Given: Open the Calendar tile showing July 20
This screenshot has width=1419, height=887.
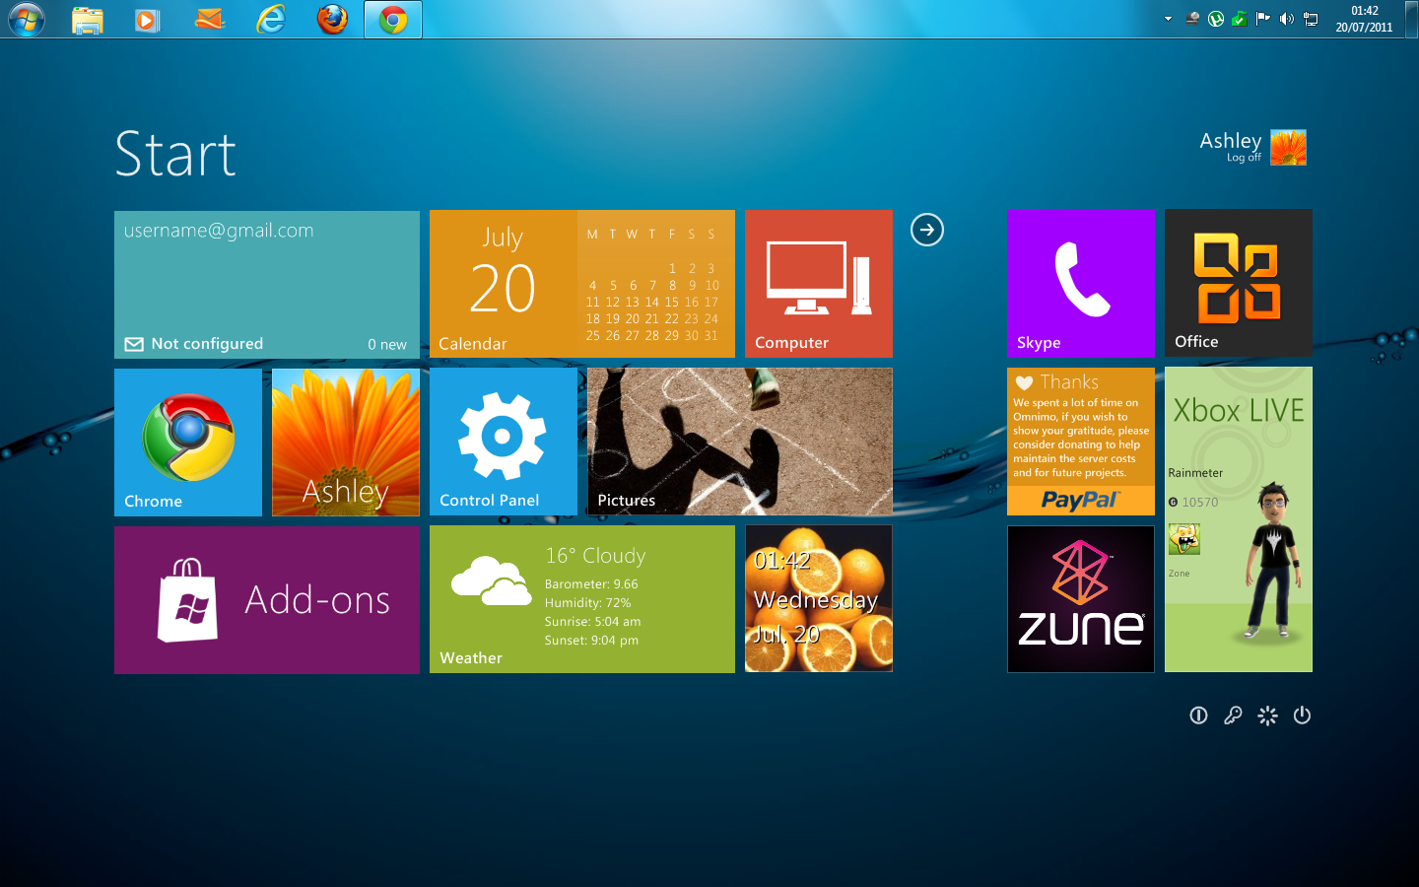Looking at the screenshot, I should point(582,284).
